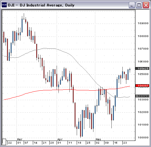Click the red moving average value 104087
The width and height of the screenshot is (151, 147).
(142, 85)
